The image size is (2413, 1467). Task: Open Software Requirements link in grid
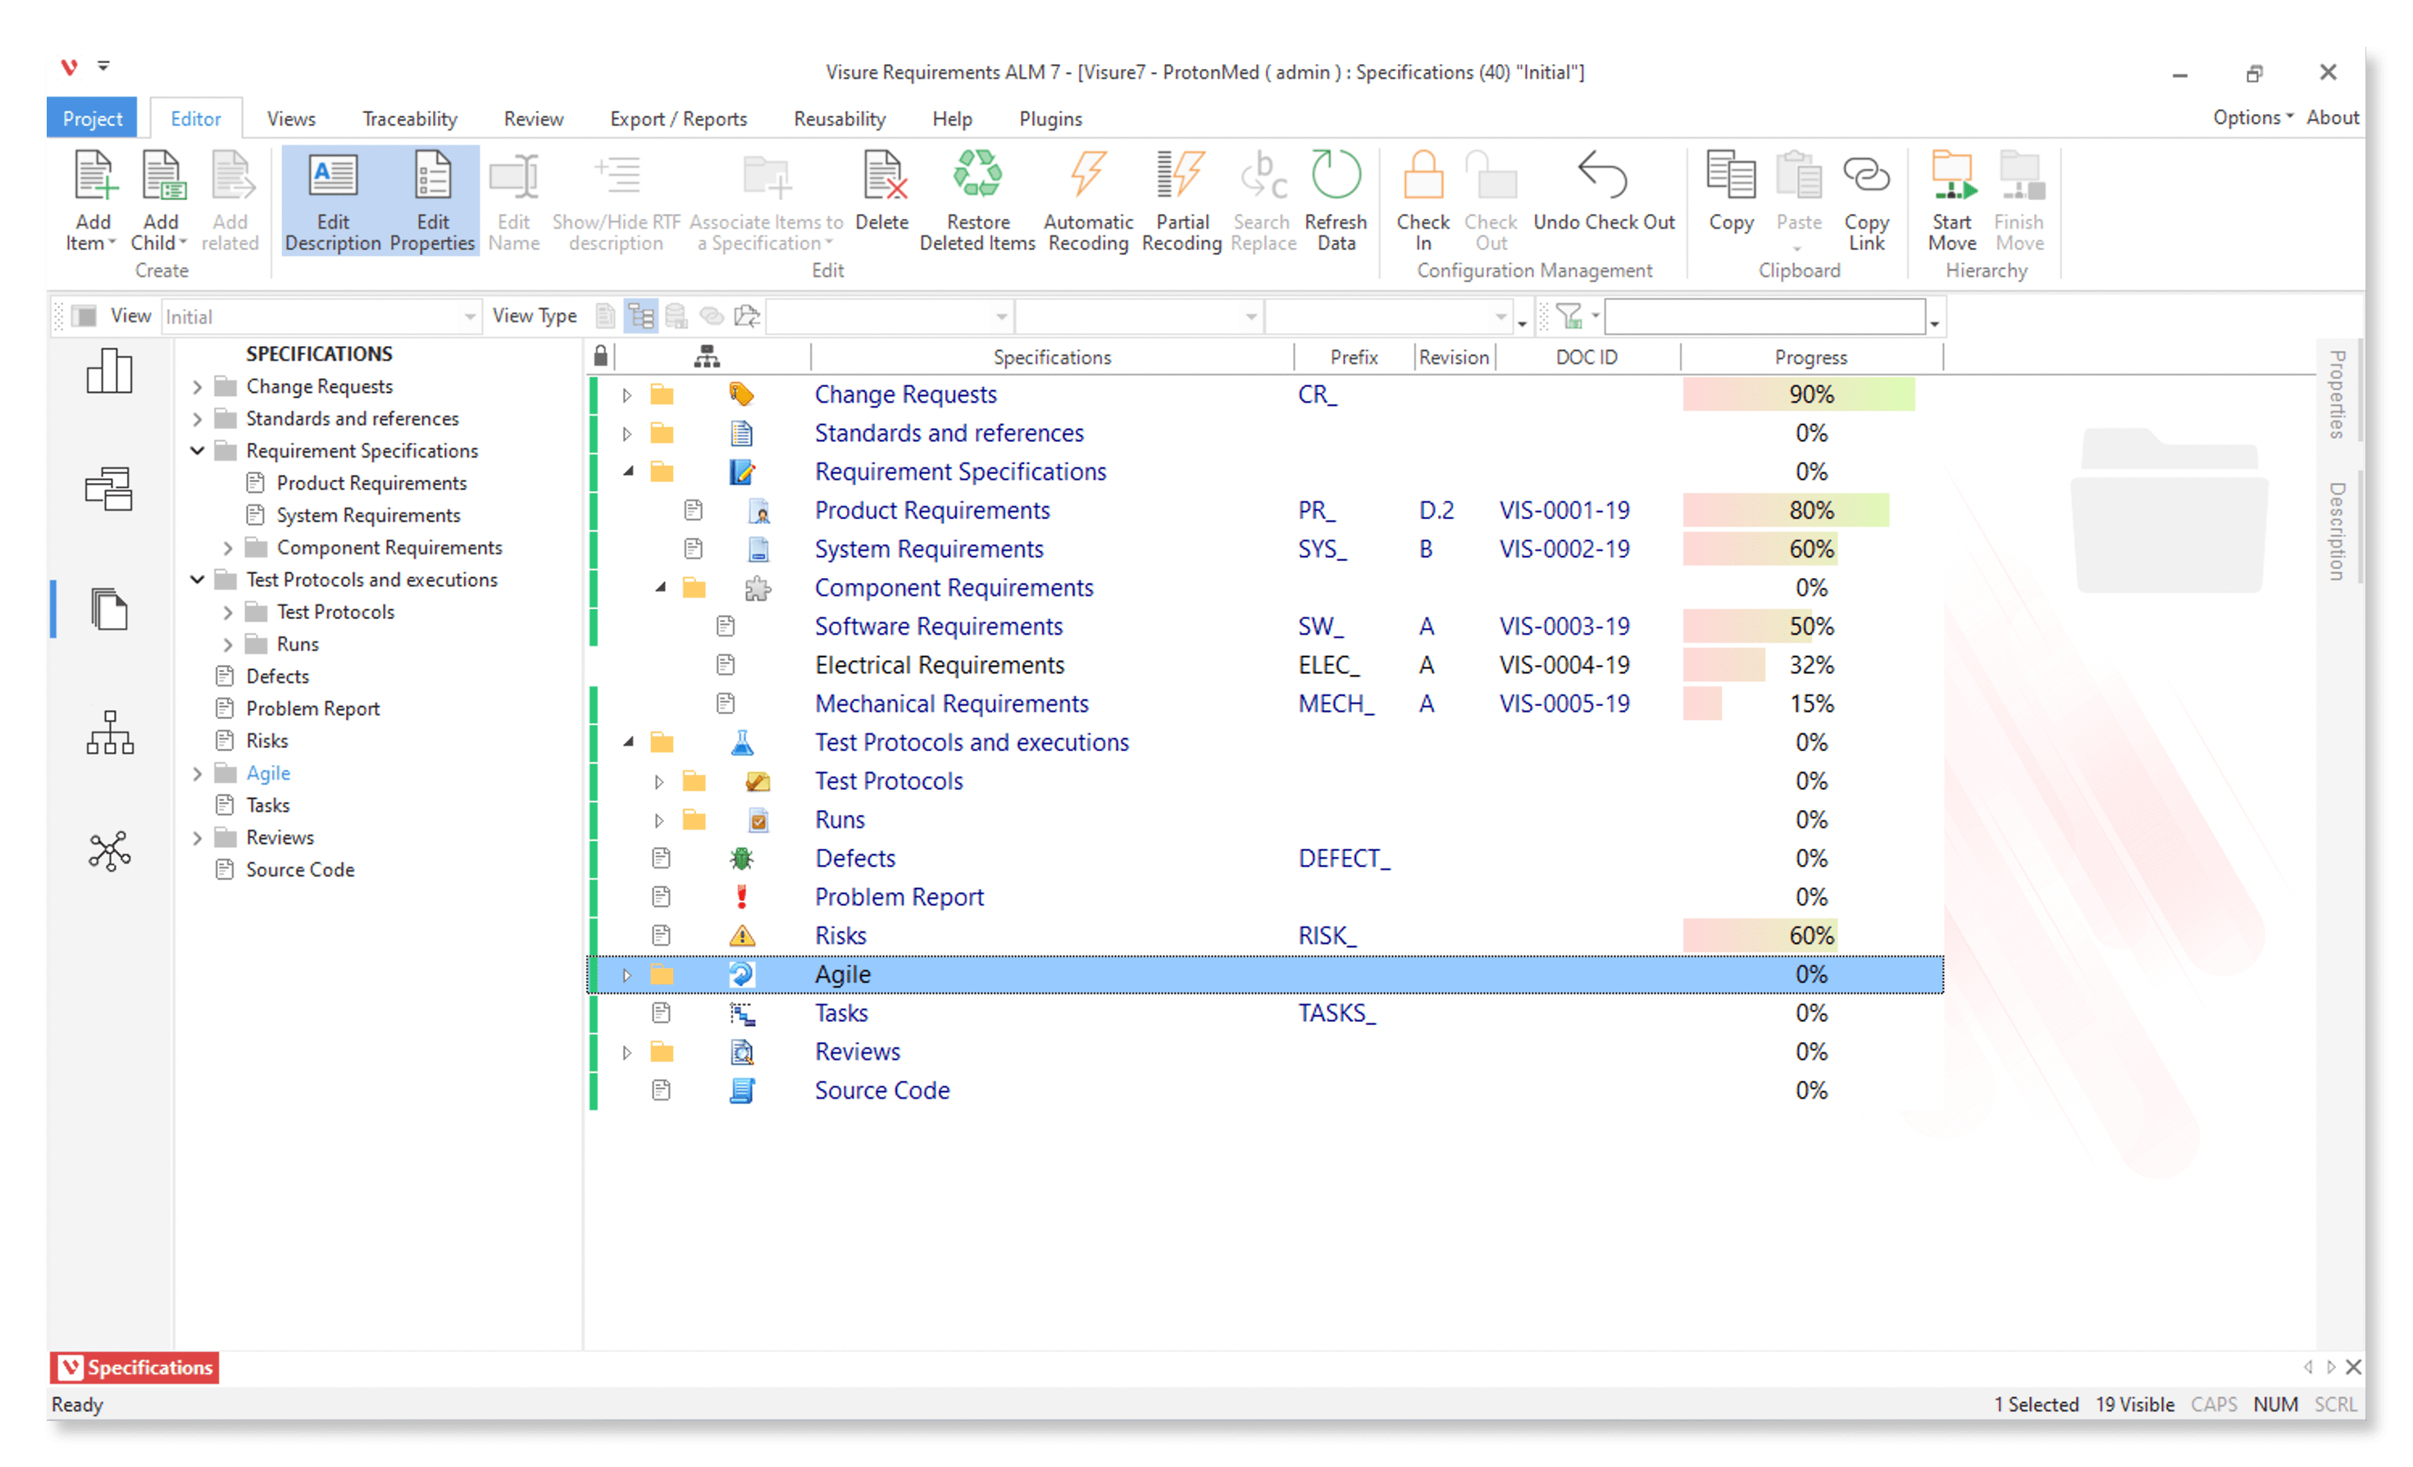coord(938,626)
